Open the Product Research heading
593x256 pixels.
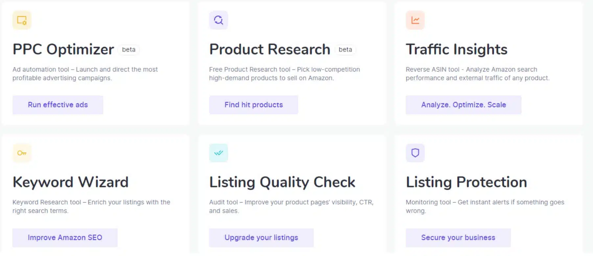pyautogui.click(x=270, y=50)
